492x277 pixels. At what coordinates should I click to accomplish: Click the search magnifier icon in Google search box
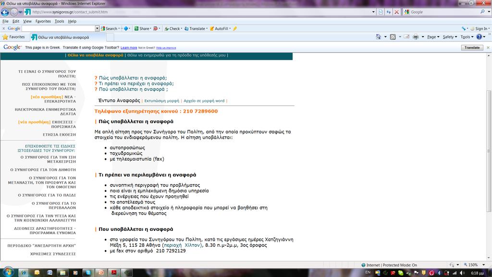(x=482, y=12)
